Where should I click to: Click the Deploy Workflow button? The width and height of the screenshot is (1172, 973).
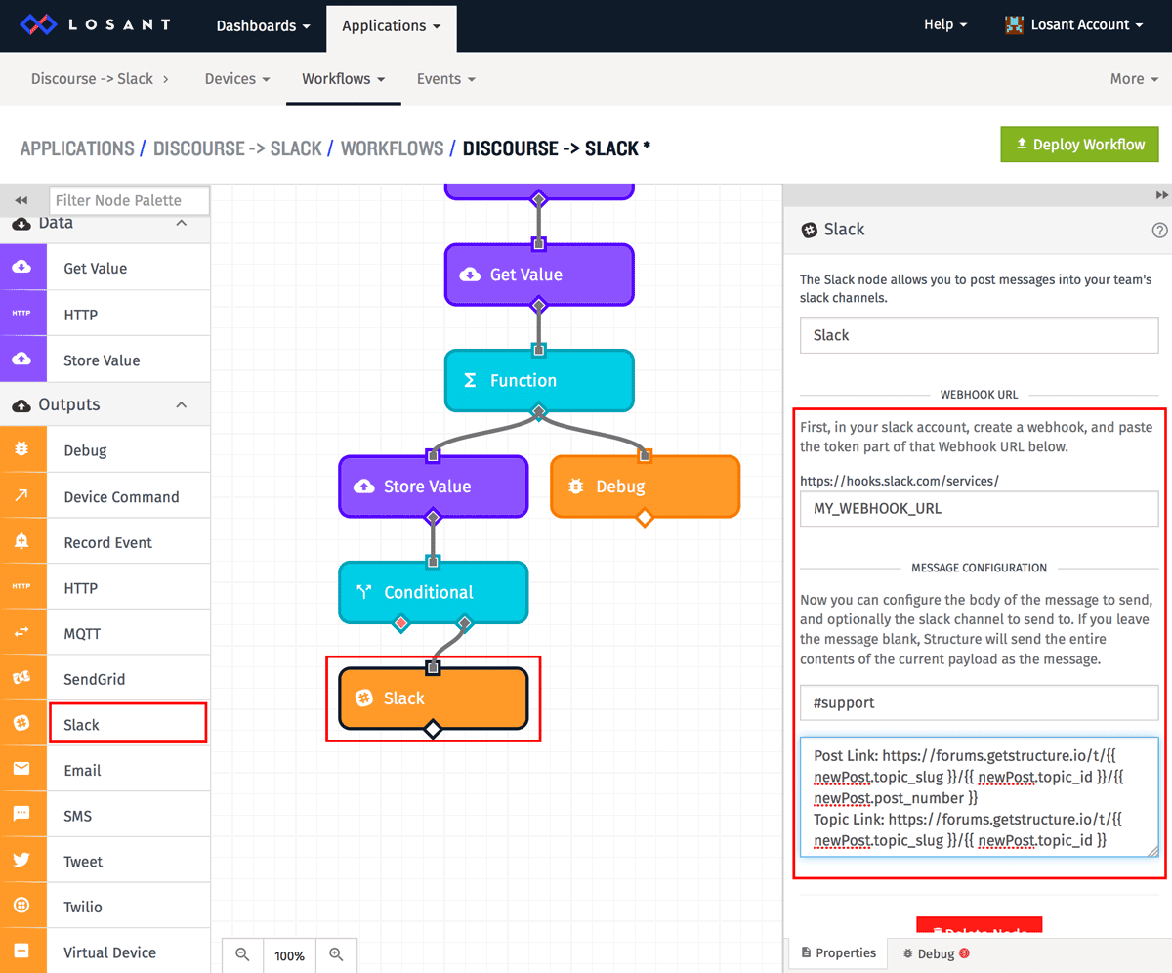pos(1079,144)
